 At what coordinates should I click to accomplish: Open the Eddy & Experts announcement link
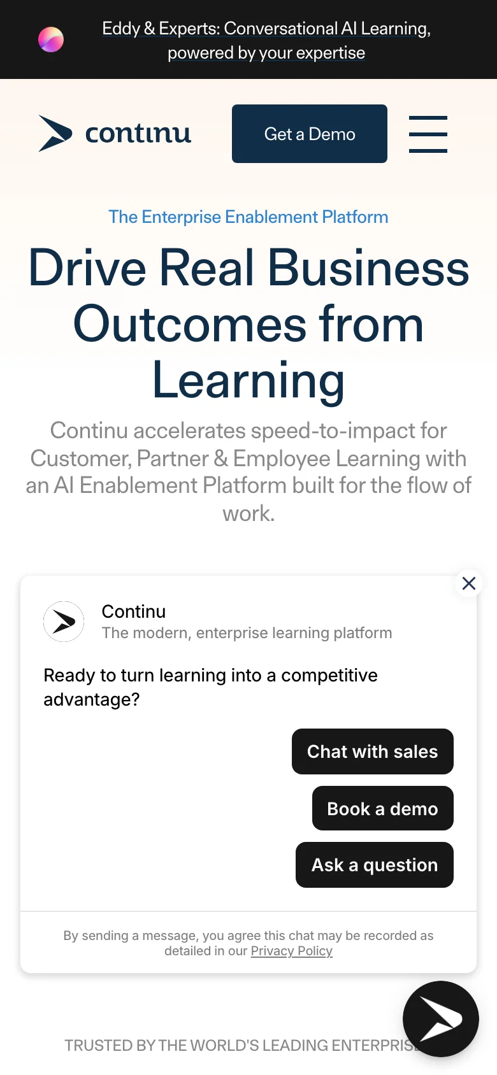pos(266,40)
